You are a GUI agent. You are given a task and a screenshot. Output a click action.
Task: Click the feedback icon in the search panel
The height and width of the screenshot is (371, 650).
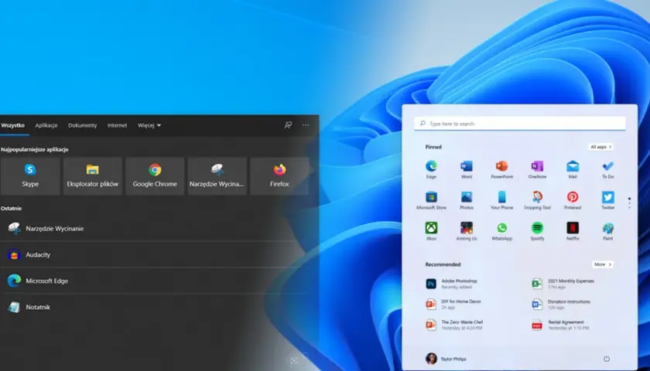point(288,125)
